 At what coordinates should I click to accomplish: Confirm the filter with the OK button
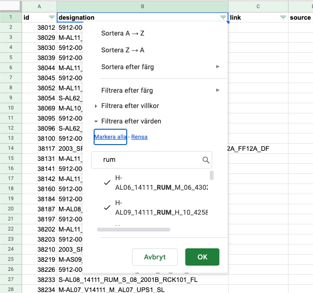pyautogui.click(x=202, y=257)
